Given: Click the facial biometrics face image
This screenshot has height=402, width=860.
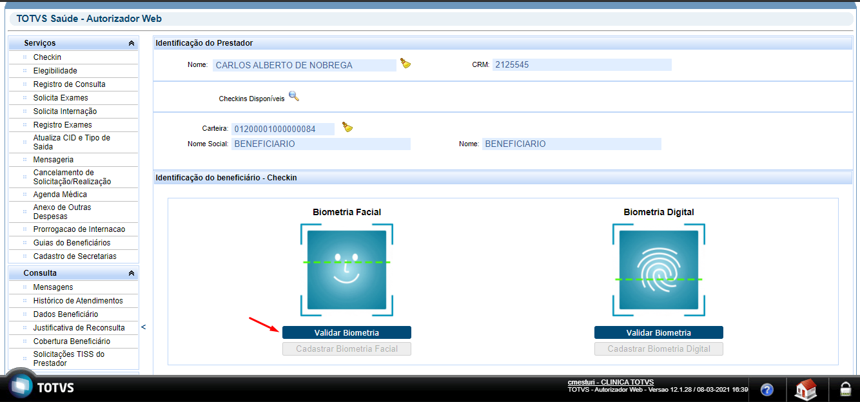Looking at the screenshot, I should 347,271.
